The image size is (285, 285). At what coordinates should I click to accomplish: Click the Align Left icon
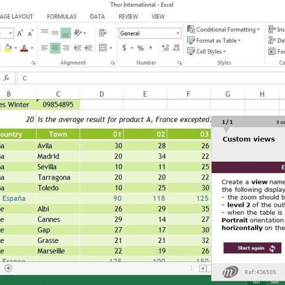point(45,48)
